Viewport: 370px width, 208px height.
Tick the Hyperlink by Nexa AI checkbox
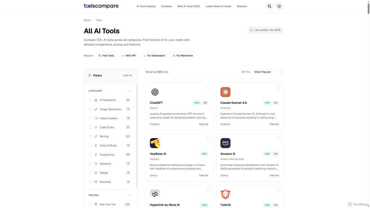208,190
